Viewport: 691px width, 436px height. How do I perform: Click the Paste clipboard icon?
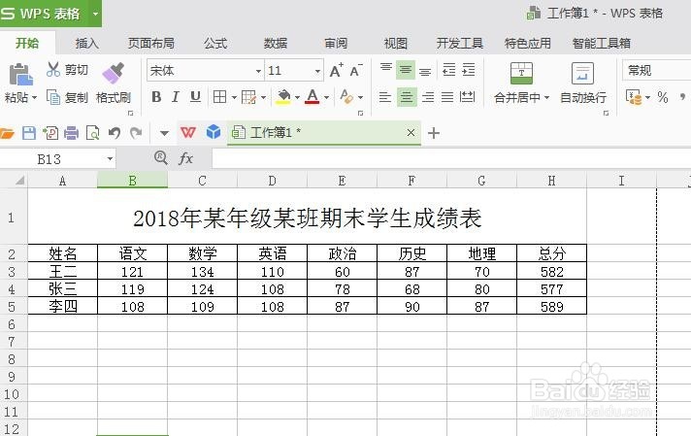20,74
